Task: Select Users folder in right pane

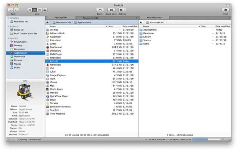Action: point(185,44)
